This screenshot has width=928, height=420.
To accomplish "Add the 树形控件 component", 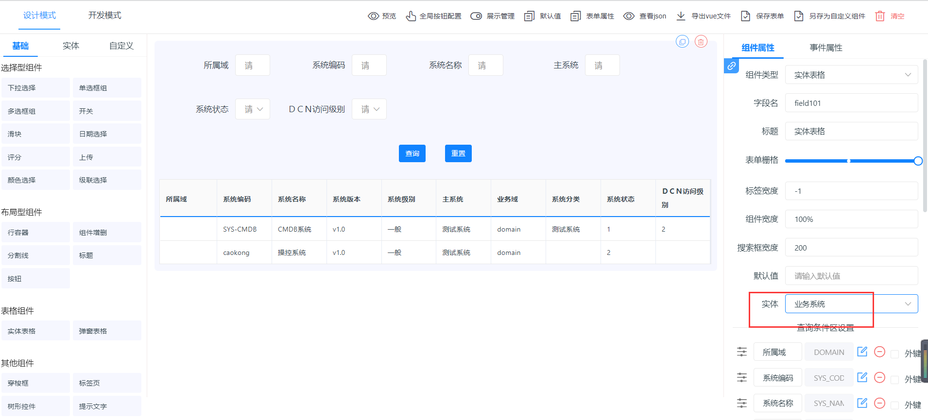I will coord(35,406).
